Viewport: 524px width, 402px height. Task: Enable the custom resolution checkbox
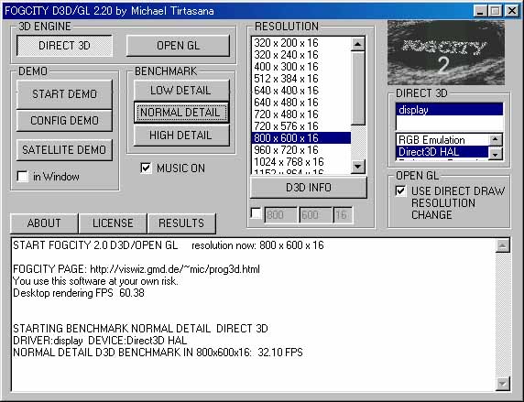click(256, 213)
